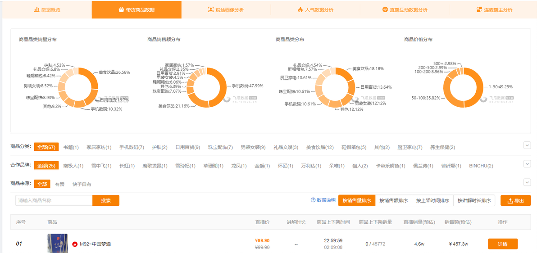Screen dimensions: 537x253
Task: Click the shopping bag icon in 带货商品数据
Action: click(x=121, y=9)
